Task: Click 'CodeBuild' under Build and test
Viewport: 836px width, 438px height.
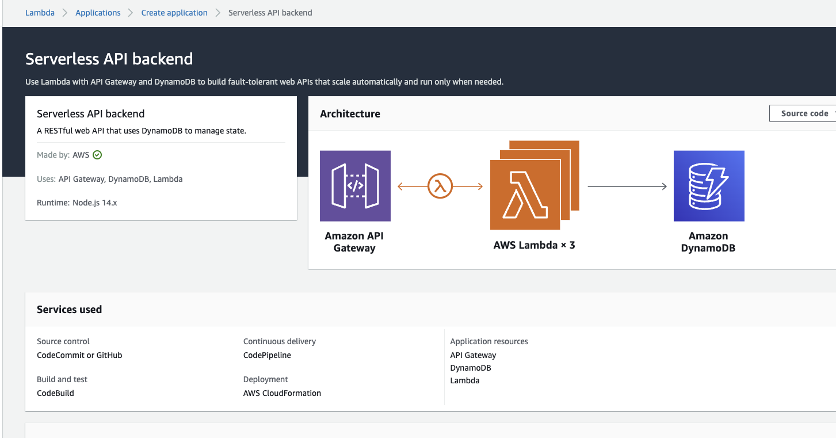Action: [x=55, y=393]
